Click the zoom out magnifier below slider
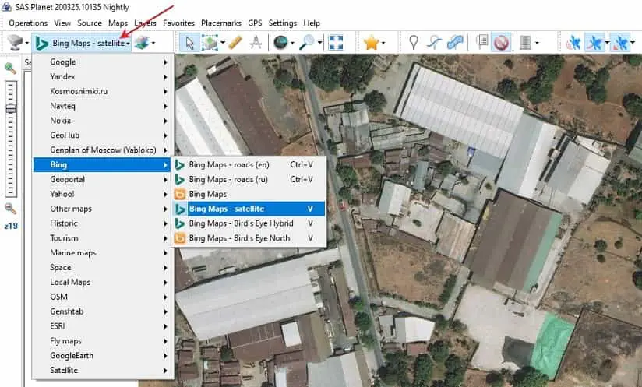Viewport: 642px width, 387px height. (10, 208)
